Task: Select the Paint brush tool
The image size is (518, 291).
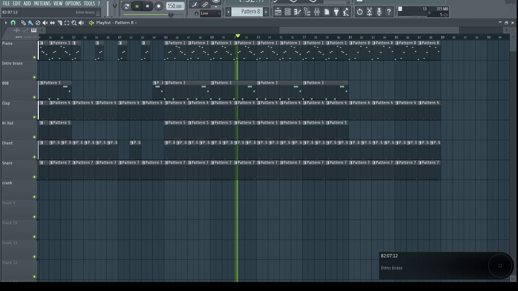Action: (30, 23)
